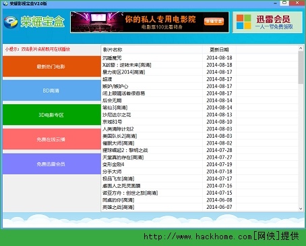306x246 pixels.
Task: Select the 免费在线云播 category
Action: 52,139
